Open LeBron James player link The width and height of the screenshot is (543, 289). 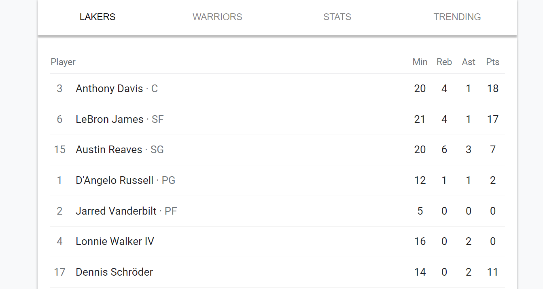pos(110,119)
